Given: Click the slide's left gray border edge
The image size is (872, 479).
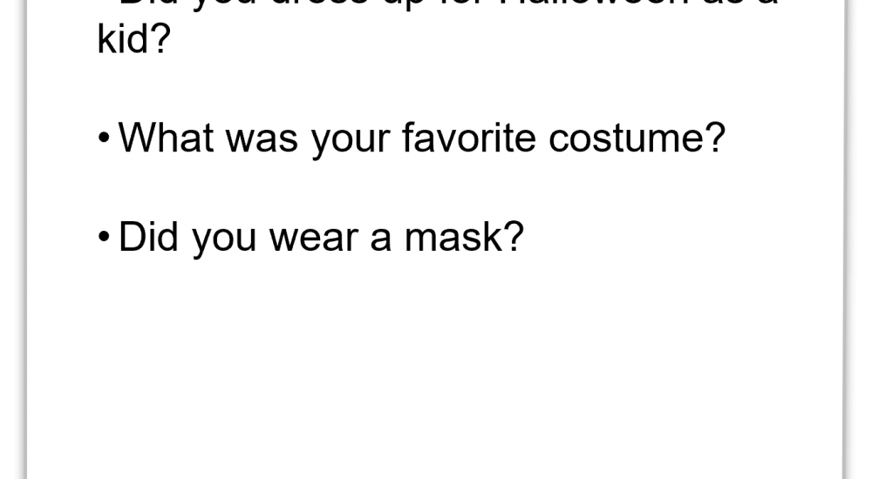Looking at the screenshot, I should (x=27, y=239).
